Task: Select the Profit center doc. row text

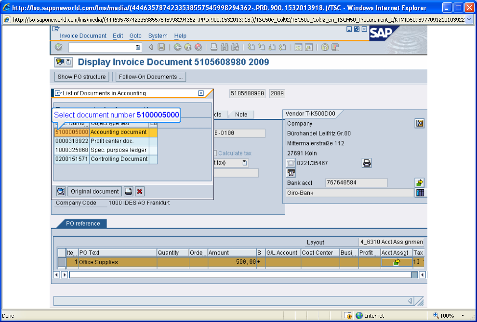Action: (119, 141)
